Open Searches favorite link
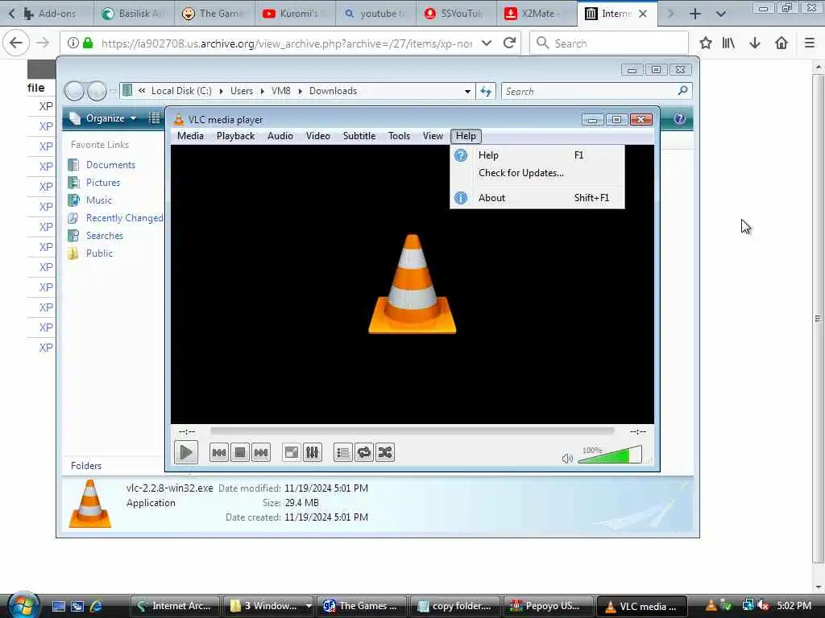825x618 pixels. [105, 236]
